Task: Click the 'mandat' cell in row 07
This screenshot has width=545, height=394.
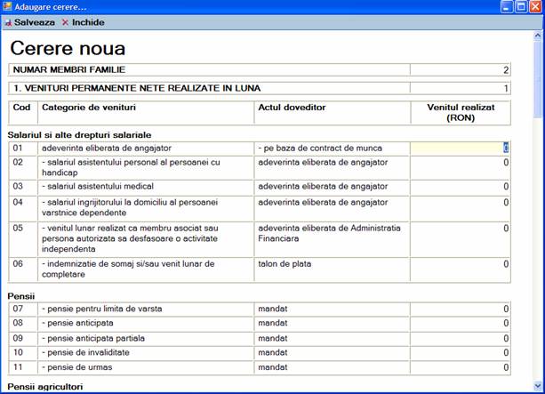Action: pyautogui.click(x=273, y=309)
